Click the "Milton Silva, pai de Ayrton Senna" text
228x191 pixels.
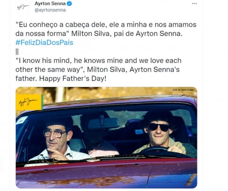tap(126, 34)
